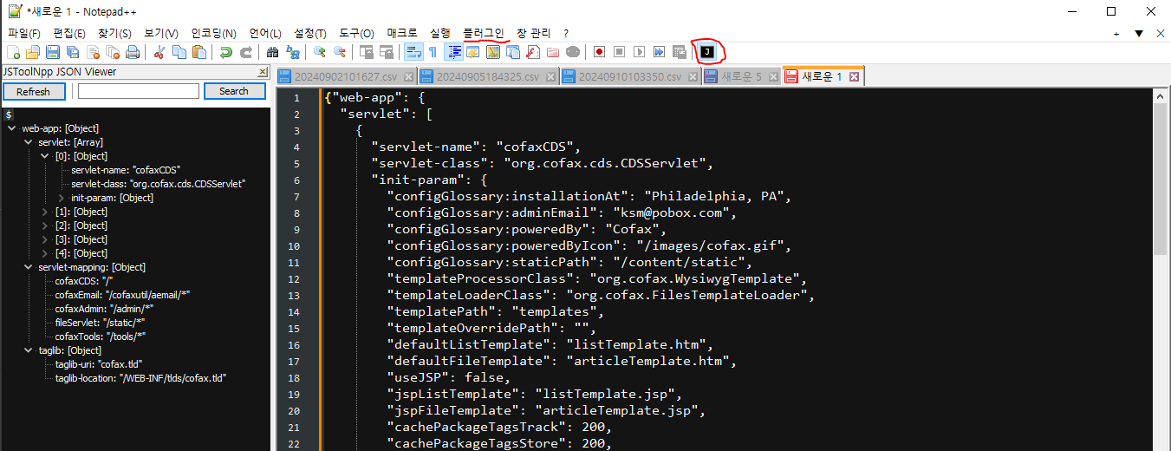Image resolution: width=1171 pixels, height=451 pixels.
Task: Toggle word wrap in the toolbar
Action: point(413,52)
